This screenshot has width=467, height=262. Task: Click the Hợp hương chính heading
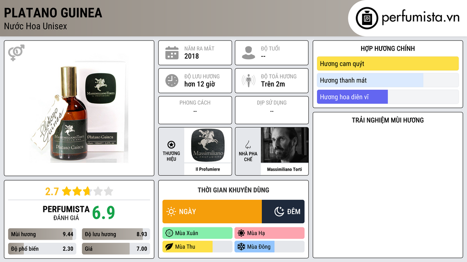pyautogui.click(x=388, y=48)
